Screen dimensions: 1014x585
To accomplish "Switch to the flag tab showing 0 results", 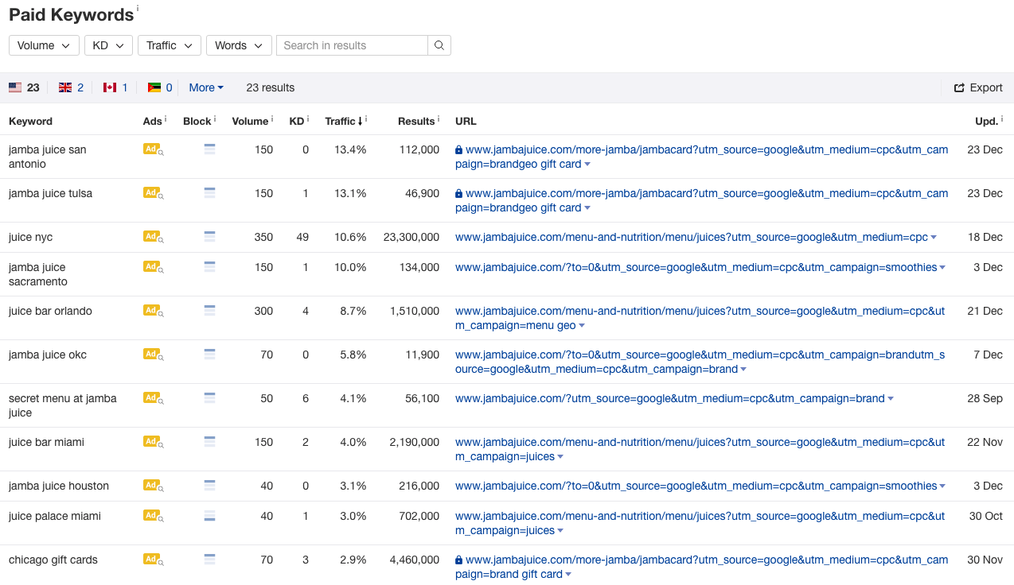I will 160,87.
